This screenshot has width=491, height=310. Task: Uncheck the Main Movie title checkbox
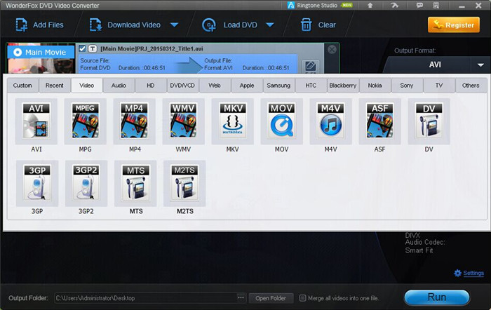82,48
